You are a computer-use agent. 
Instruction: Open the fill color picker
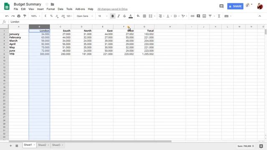pyautogui.click(x=138, y=16)
